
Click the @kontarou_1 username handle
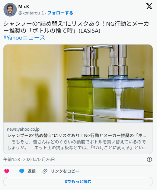pos(31,13)
